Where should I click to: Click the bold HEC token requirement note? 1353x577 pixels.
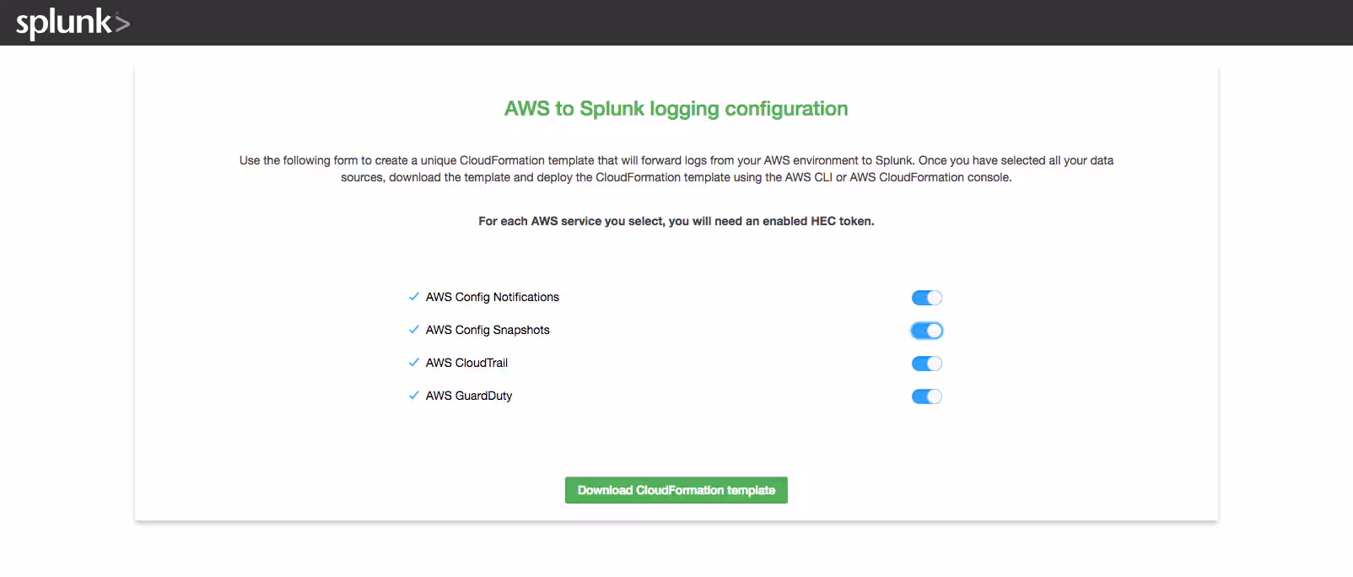(x=676, y=221)
